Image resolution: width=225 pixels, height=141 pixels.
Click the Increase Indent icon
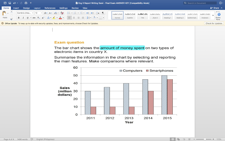click(x=92, y=13)
